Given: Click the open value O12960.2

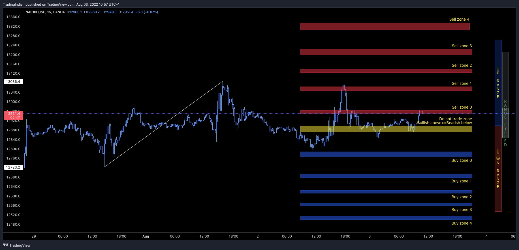Looking at the screenshot, I should click(x=74, y=12).
